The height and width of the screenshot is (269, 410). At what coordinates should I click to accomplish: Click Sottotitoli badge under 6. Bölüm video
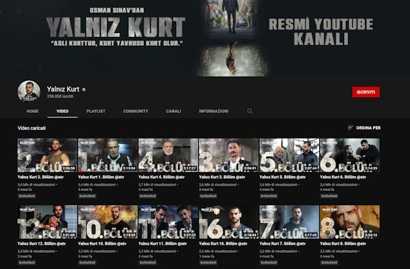329,196
